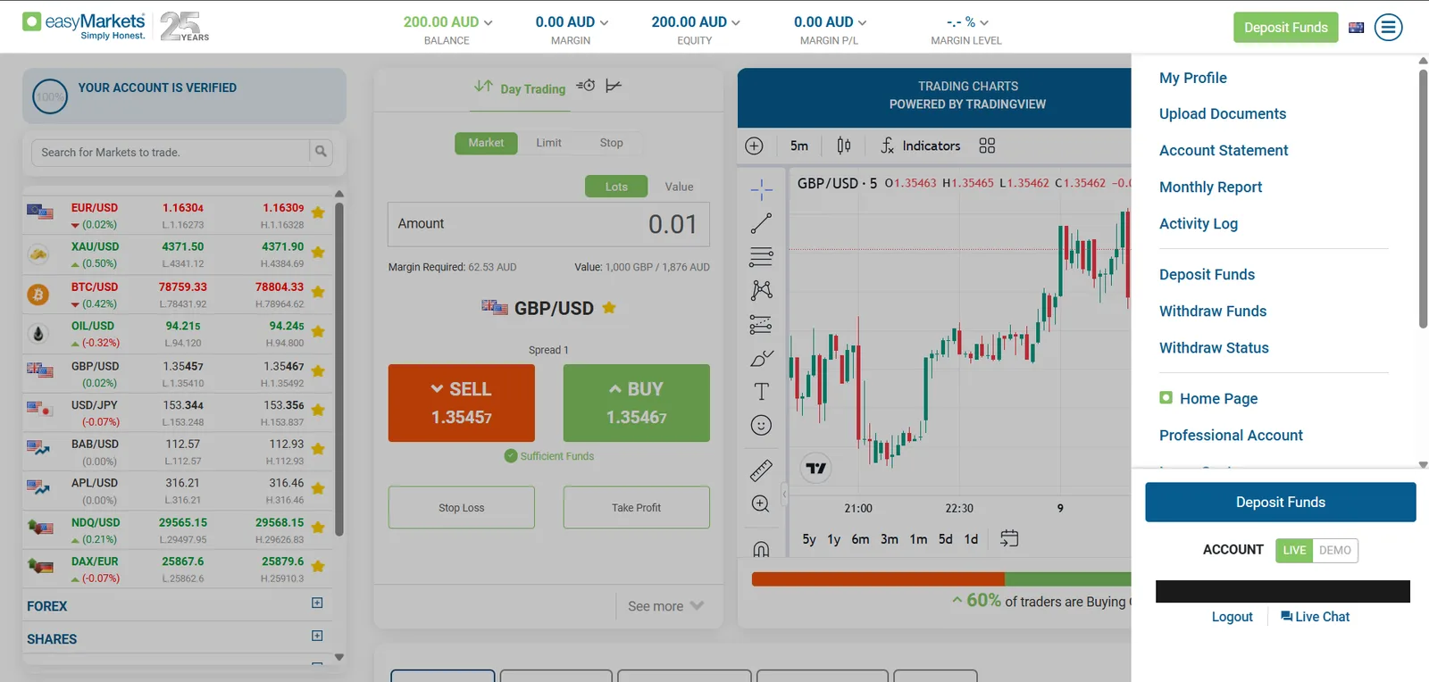Click the TradingView logo on chart
The image size is (1429, 682).
click(x=816, y=468)
